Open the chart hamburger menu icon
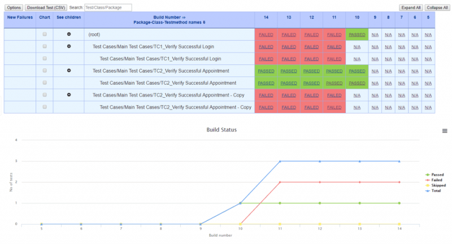 445,130
